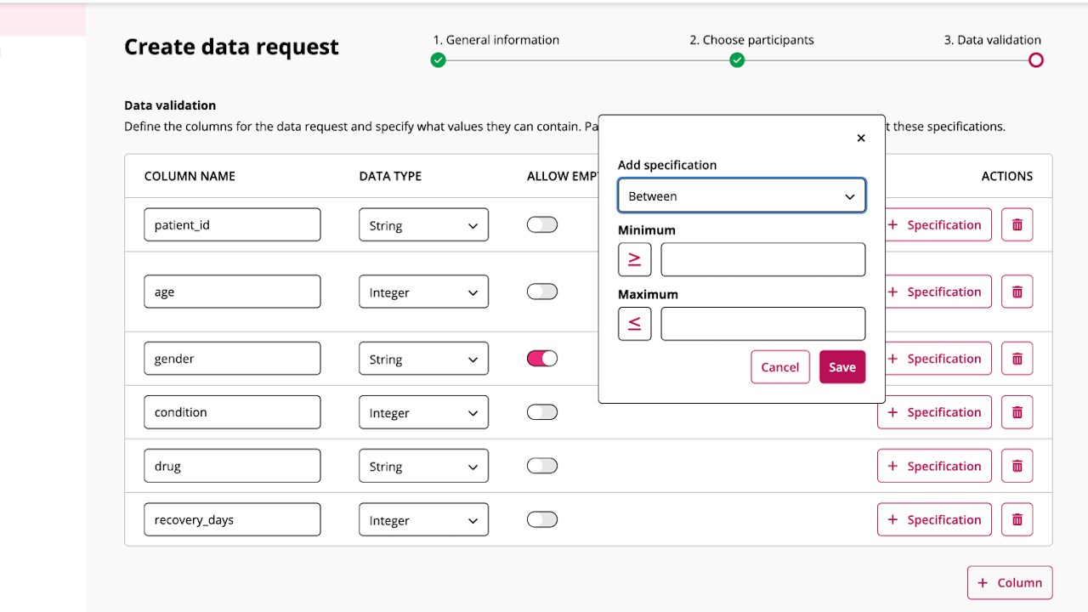This screenshot has height=612, width=1088.
Task: Edit the age column name field
Action: click(x=232, y=292)
